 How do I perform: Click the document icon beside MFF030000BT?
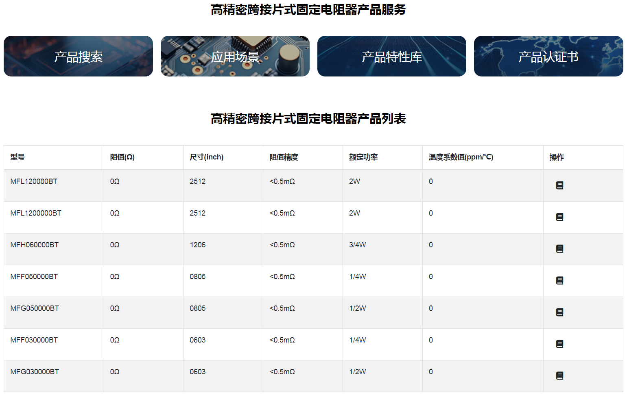[x=560, y=344]
